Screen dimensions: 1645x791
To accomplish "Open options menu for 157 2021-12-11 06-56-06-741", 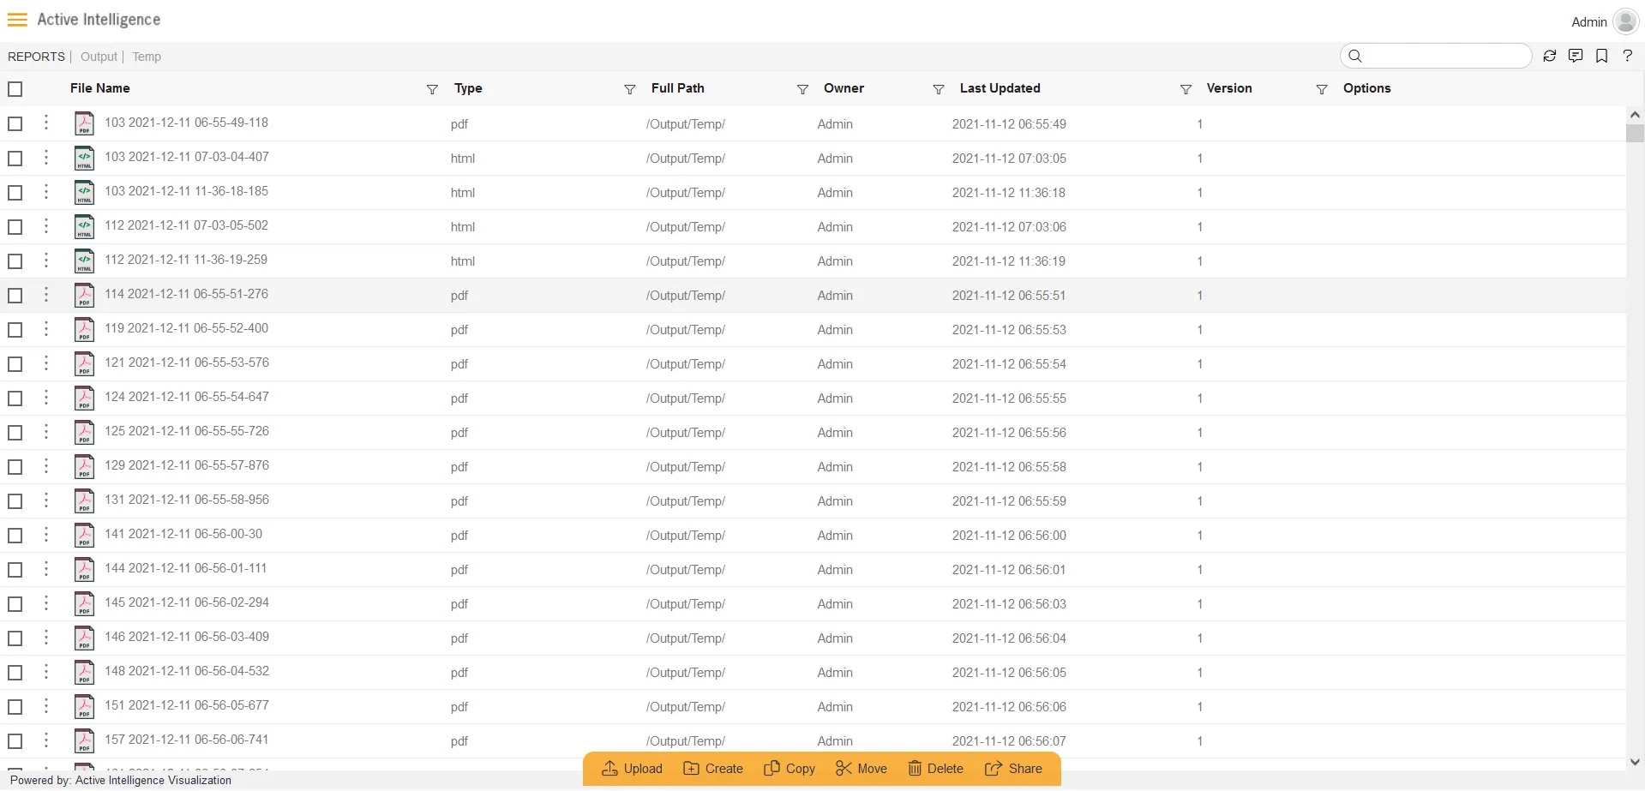I will [46, 740].
